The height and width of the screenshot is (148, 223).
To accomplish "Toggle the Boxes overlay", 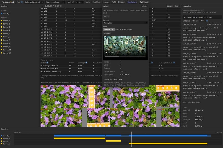I will pyautogui.click(x=170, y=6).
